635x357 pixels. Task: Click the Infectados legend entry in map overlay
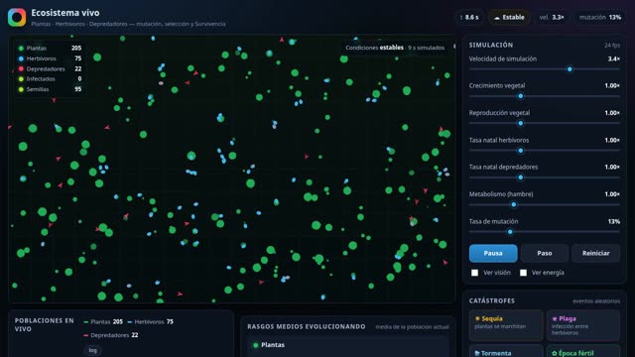pos(50,79)
